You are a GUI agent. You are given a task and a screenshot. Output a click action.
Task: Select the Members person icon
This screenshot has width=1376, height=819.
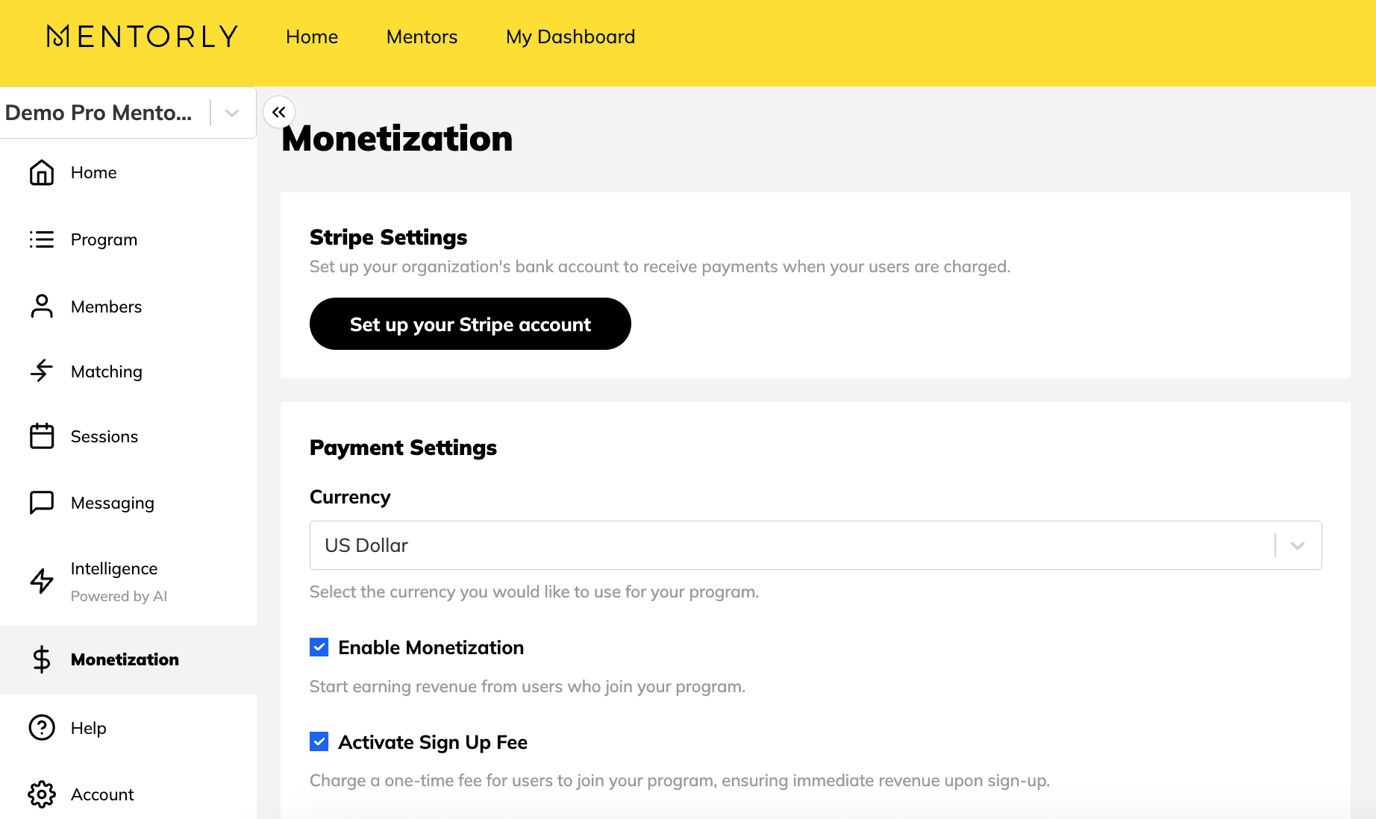click(x=42, y=307)
